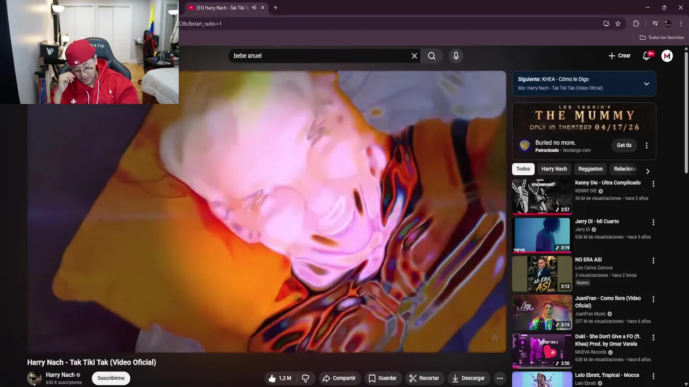Click the video title Harry Nach - Tak Tiki Tak
Screen dimensions: 689x387
pyautogui.click(x=92, y=362)
